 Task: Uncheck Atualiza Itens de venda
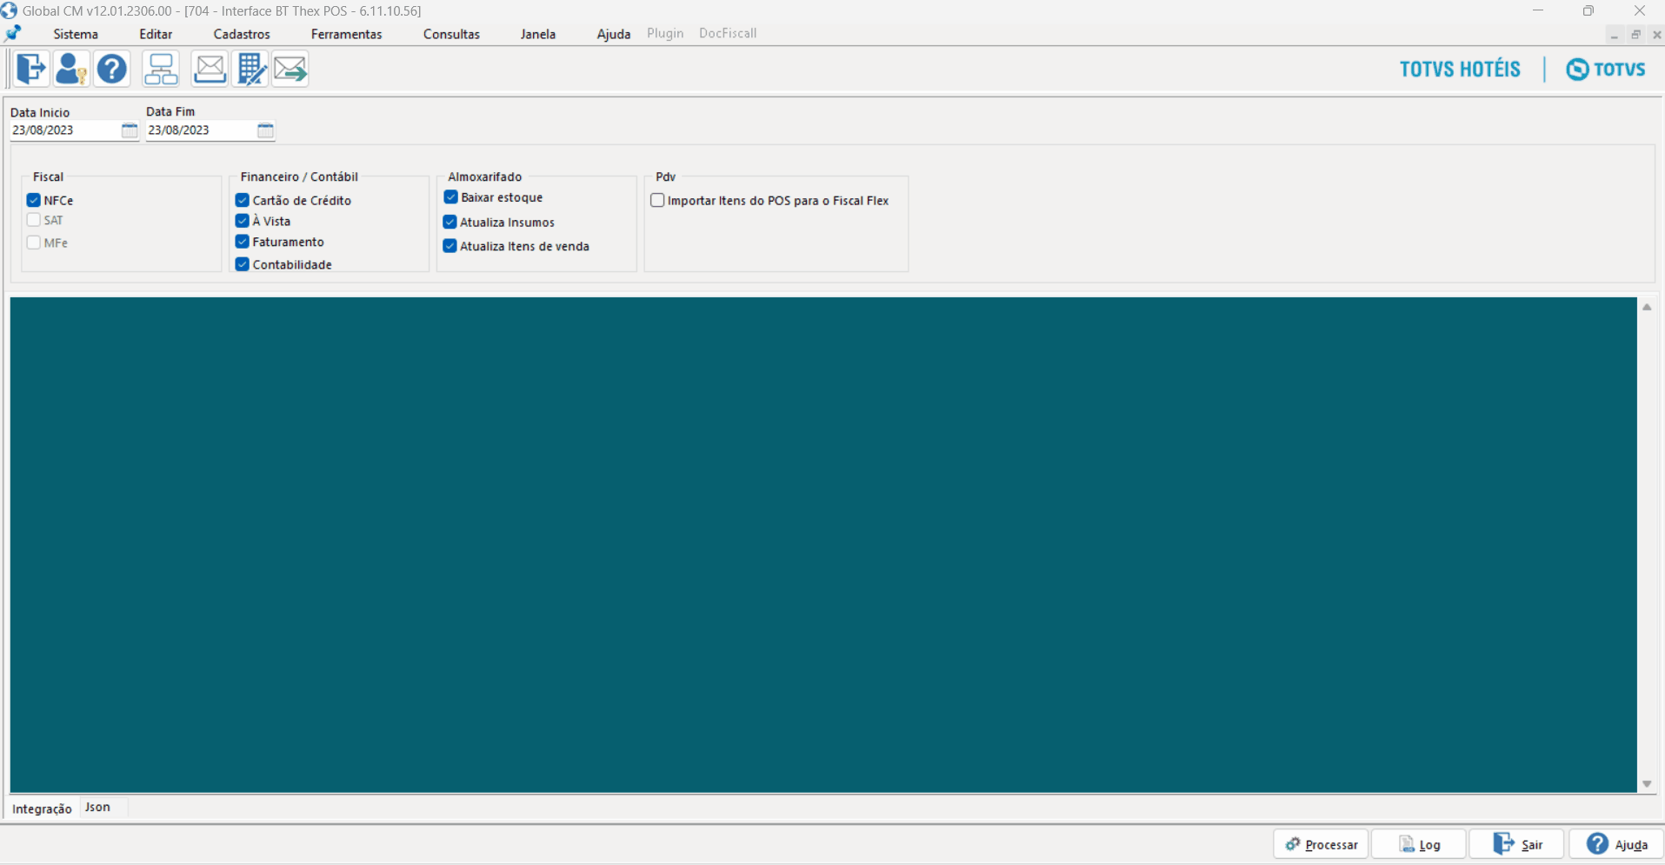point(450,246)
